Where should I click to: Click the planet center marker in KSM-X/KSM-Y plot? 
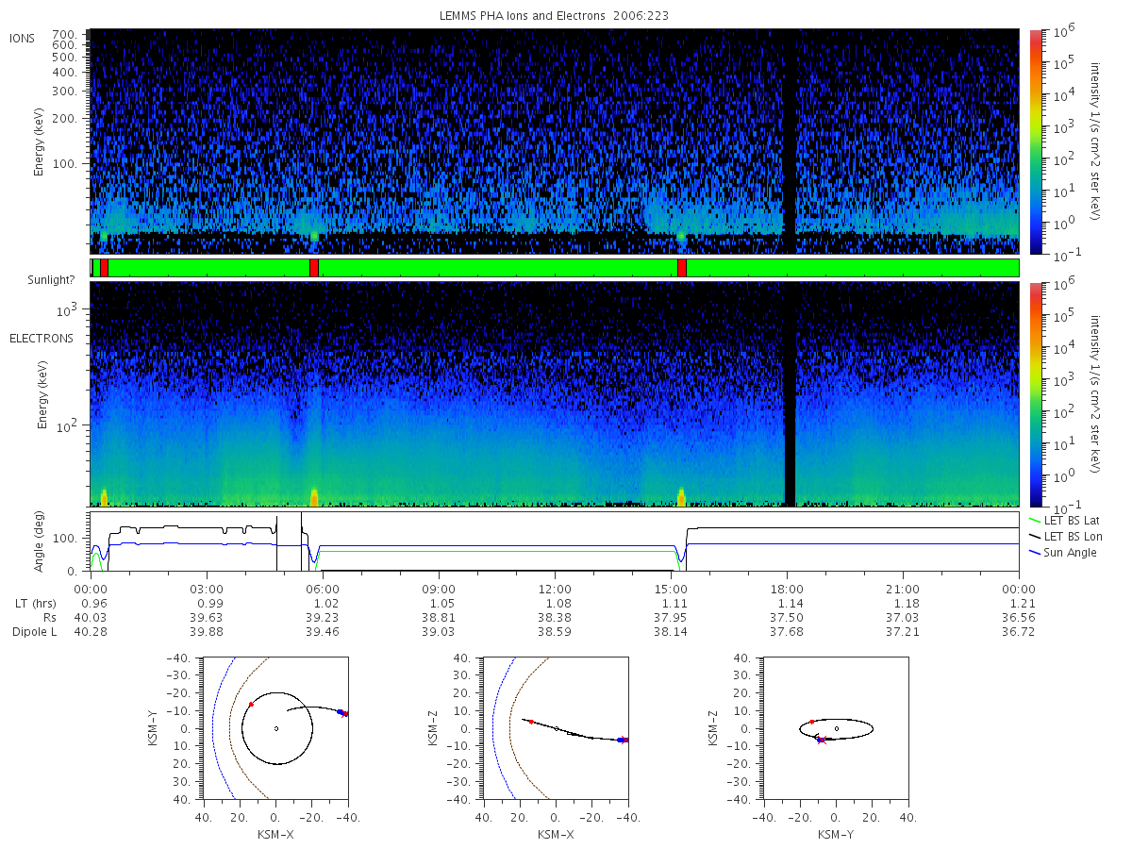tap(275, 728)
